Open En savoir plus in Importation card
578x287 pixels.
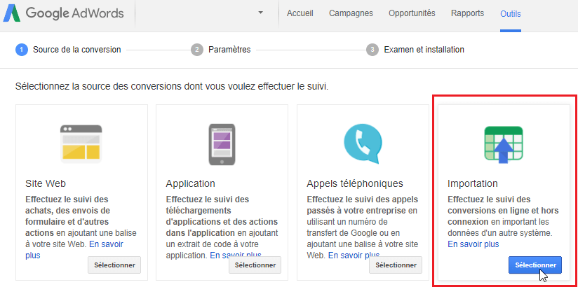473,244
